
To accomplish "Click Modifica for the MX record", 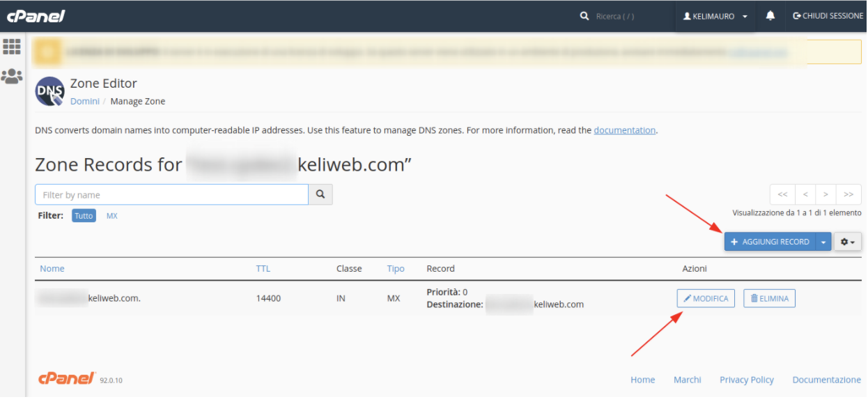I will coord(706,298).
